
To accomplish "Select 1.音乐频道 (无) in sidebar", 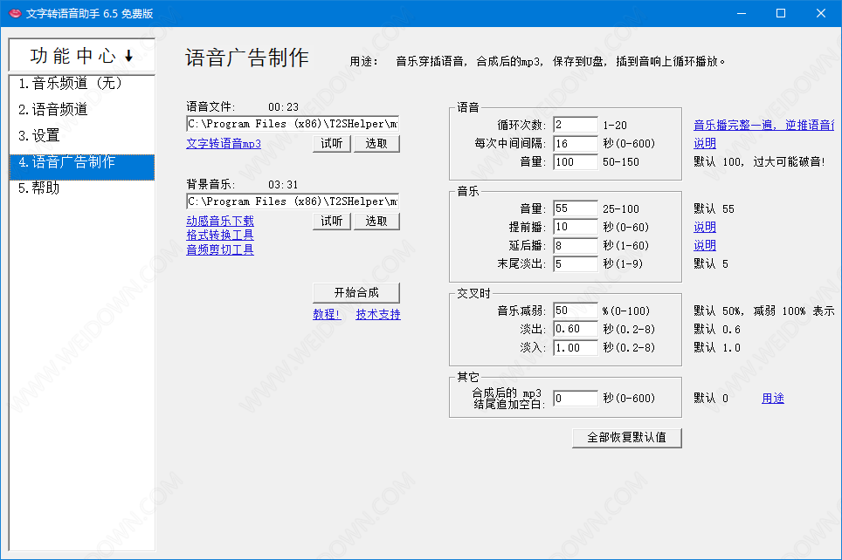I will pyautogui.click(x=71, y=84).
